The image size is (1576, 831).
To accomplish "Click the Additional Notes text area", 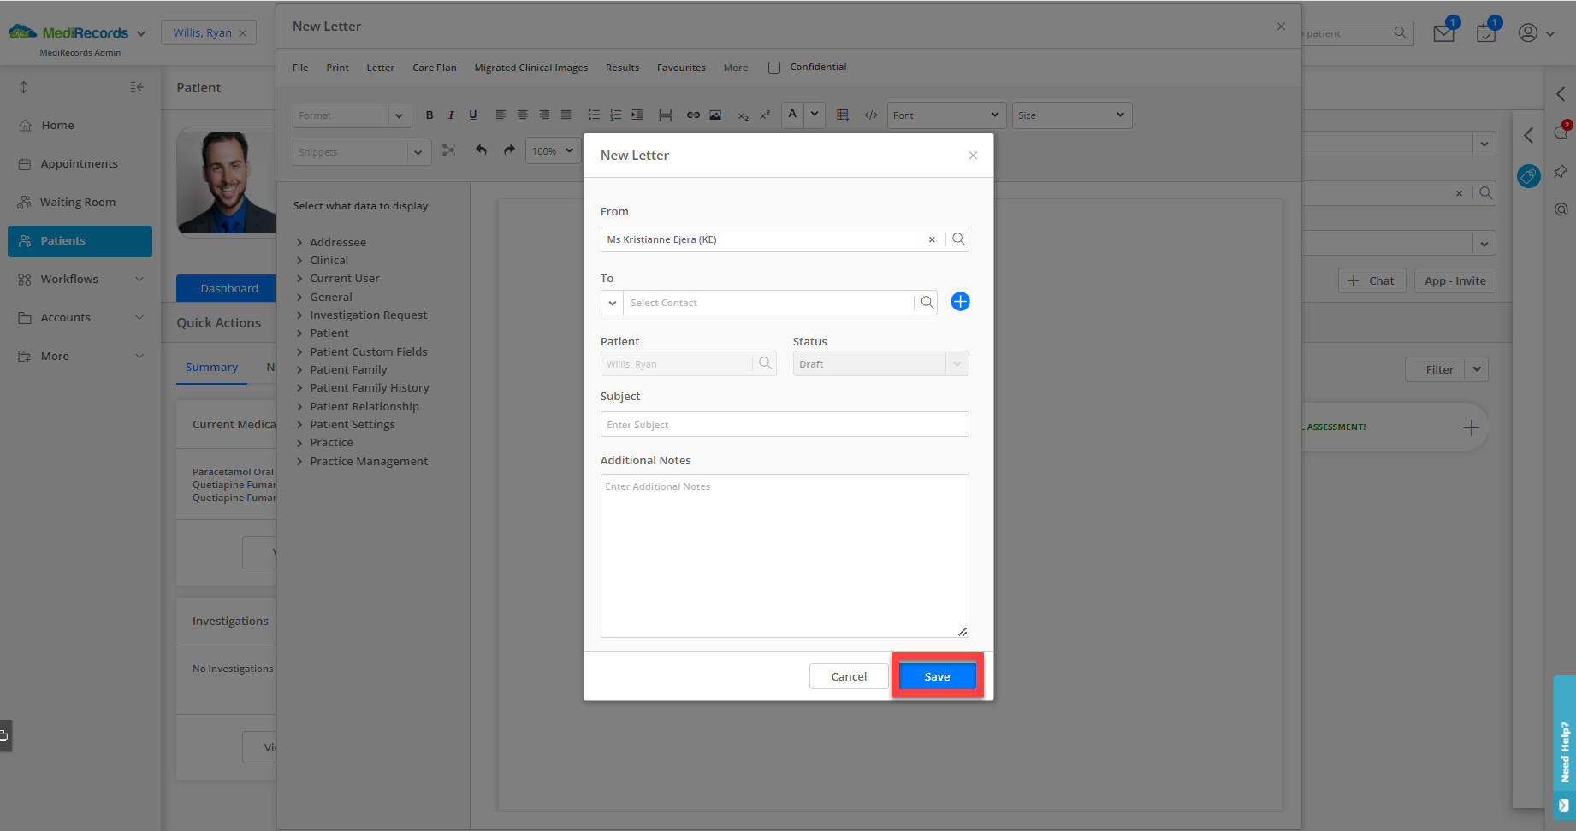I will click(785, 556).
